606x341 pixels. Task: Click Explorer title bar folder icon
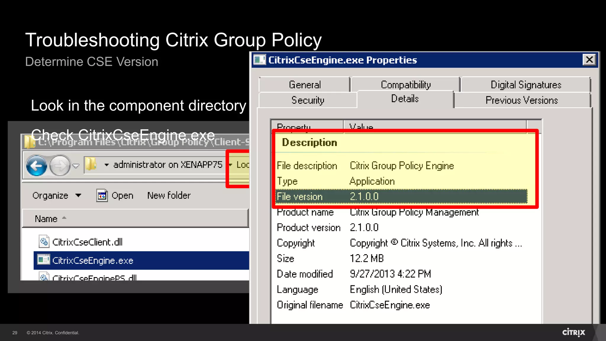coord(30,142)
